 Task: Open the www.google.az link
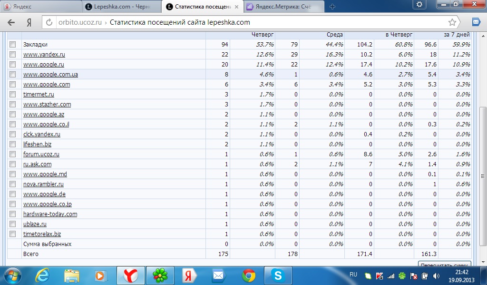43,114
